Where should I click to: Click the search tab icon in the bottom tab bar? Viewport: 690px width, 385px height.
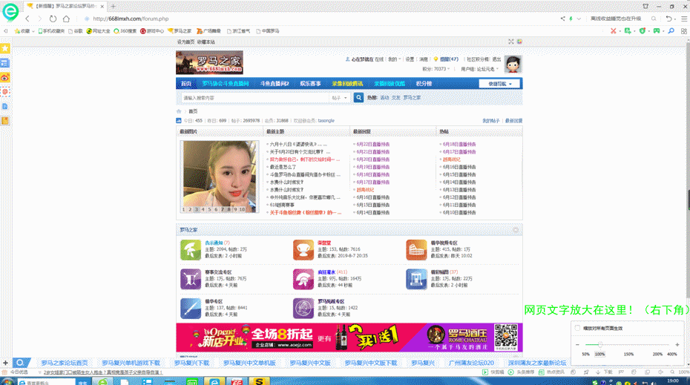point(20,363)
